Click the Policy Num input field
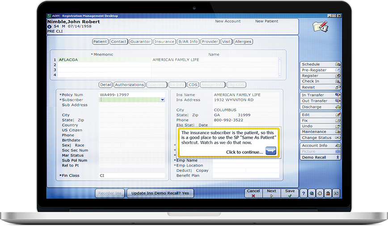 pyautogui.click(x=132, y=95)
